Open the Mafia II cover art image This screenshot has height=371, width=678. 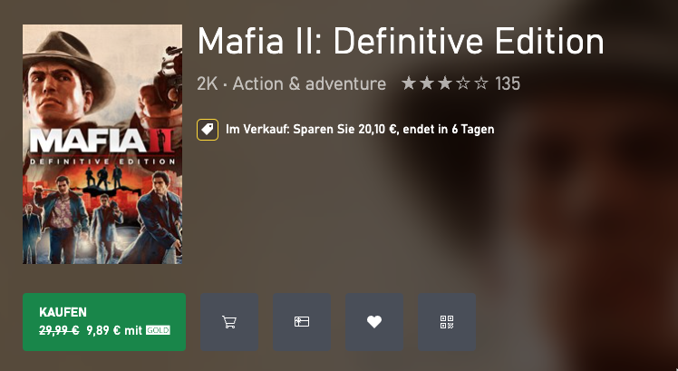point(102,144)
